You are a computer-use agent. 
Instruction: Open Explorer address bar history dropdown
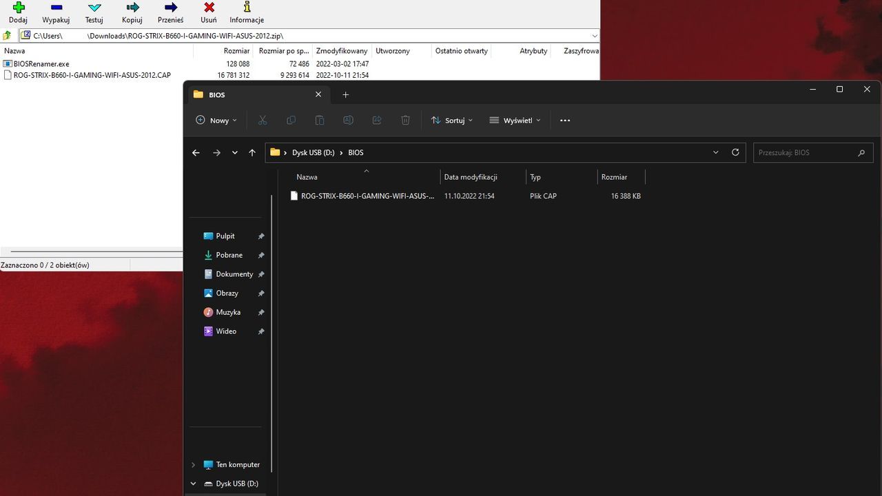716,153
